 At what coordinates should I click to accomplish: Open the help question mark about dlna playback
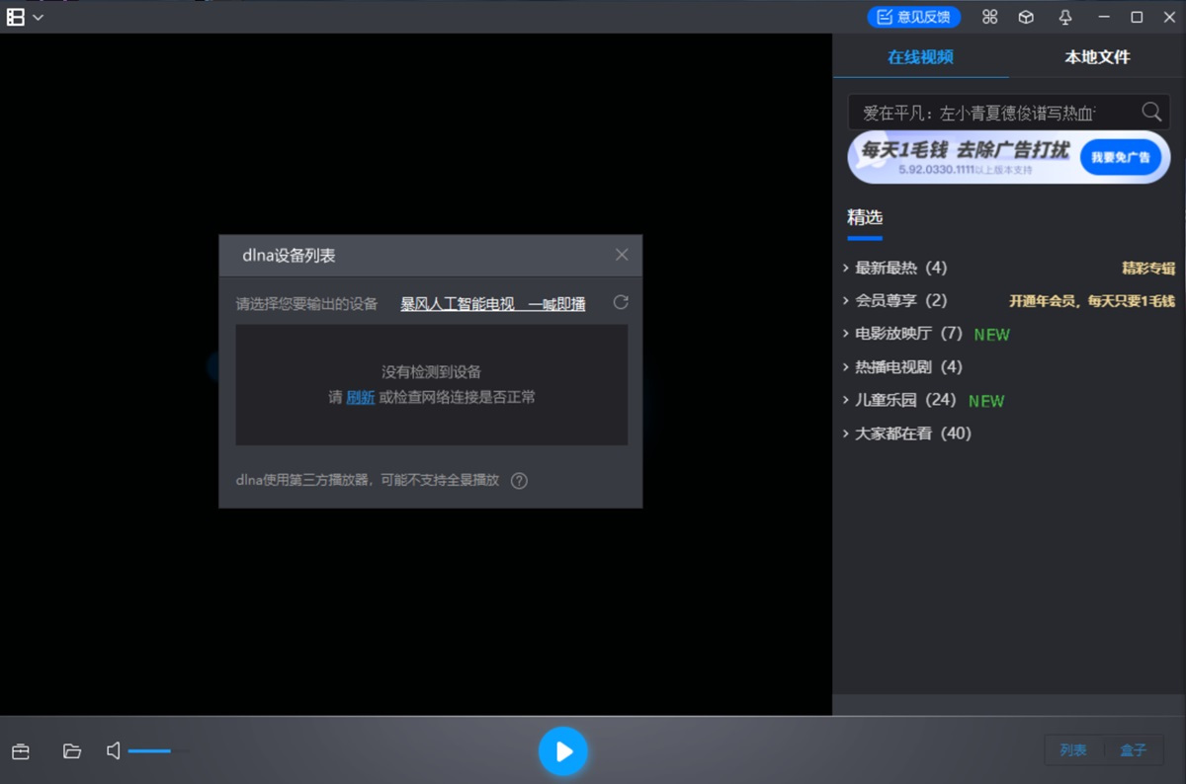click(518, 481)
